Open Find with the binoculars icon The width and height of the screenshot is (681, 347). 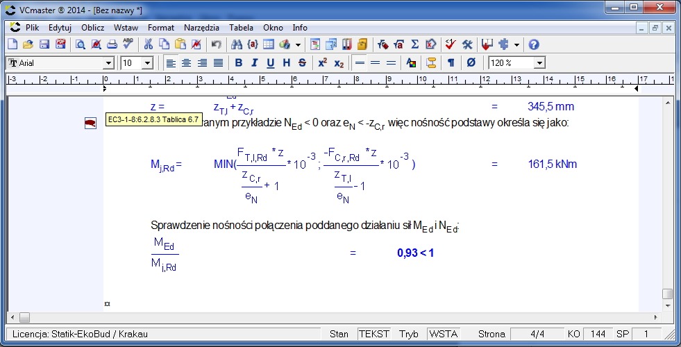pos(236,44)
